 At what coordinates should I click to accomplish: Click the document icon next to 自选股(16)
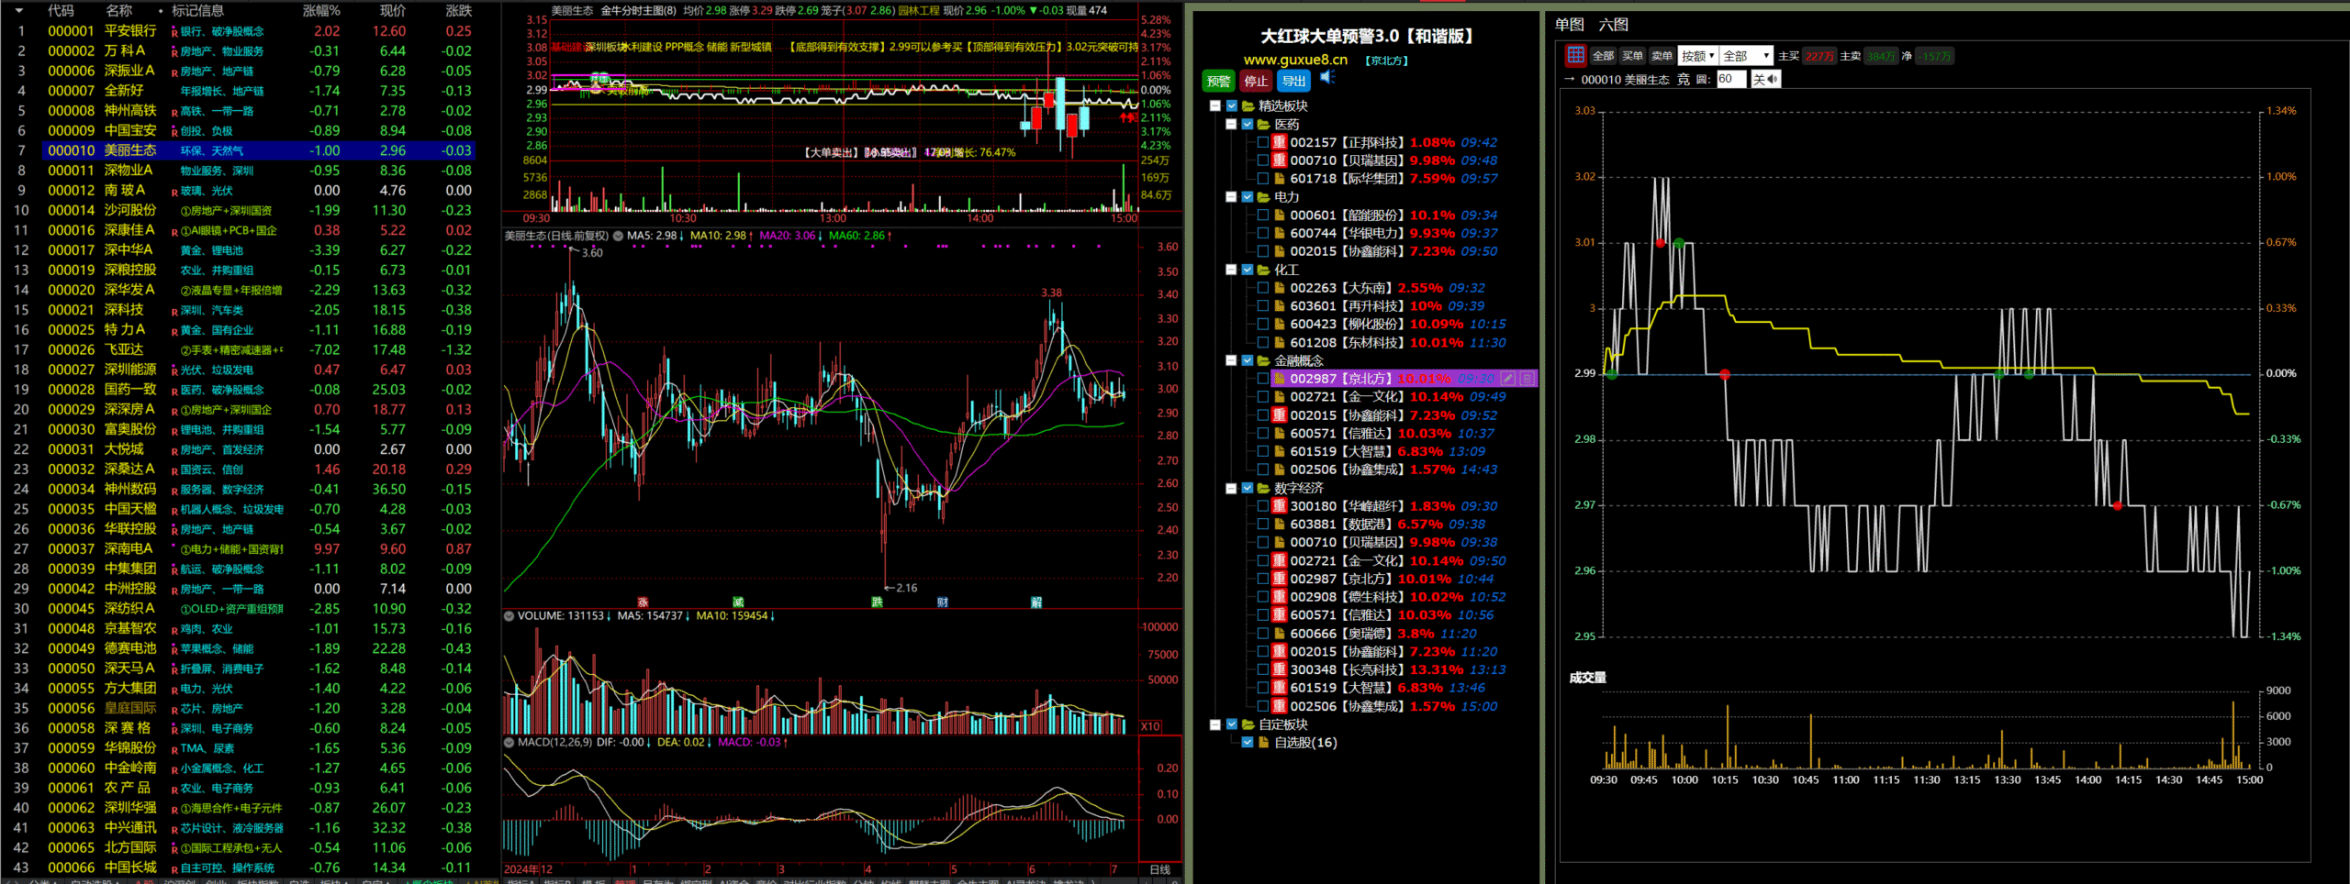[x=1263, y=743]
